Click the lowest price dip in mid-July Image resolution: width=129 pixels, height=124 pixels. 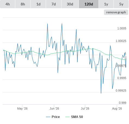point(101,93)
